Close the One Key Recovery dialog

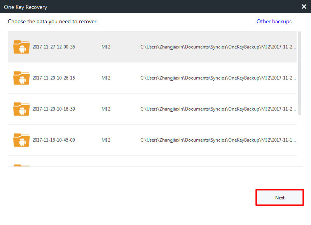(304, 7)
